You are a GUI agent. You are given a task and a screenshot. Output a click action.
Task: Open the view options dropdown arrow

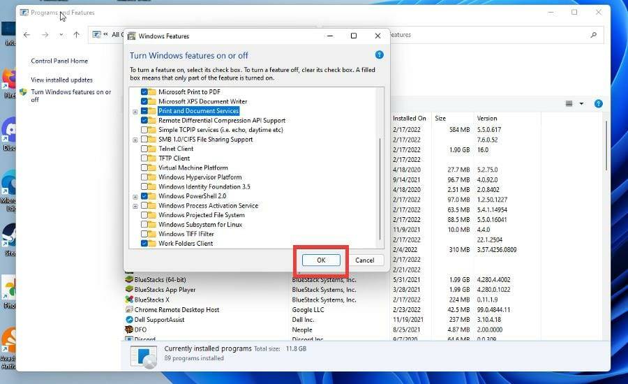(x=581, y=104)
